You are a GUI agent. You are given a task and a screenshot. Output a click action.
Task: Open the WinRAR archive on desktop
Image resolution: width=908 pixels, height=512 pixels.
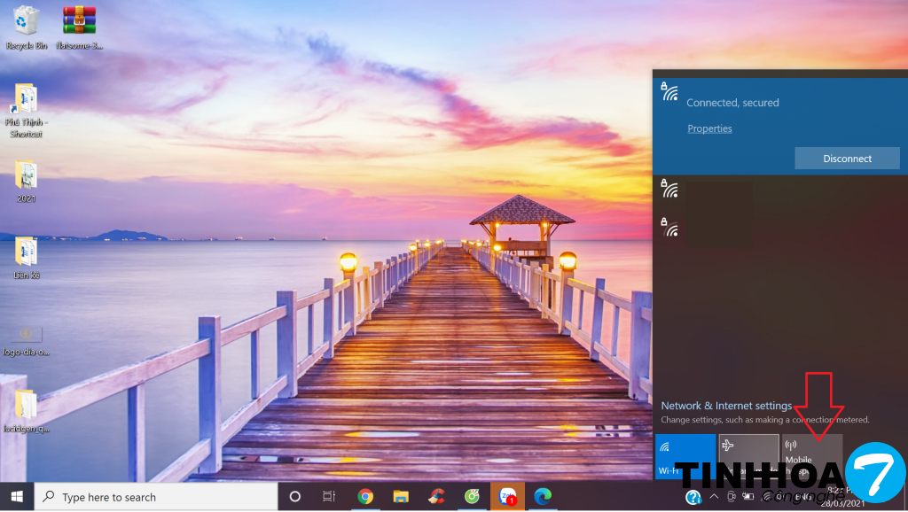coord(80,27)
